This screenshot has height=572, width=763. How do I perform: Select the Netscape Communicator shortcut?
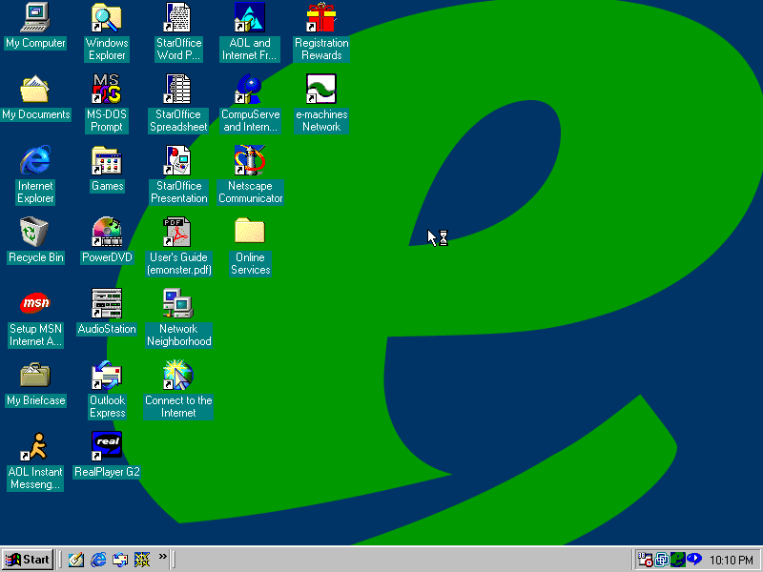click(250, 160)
